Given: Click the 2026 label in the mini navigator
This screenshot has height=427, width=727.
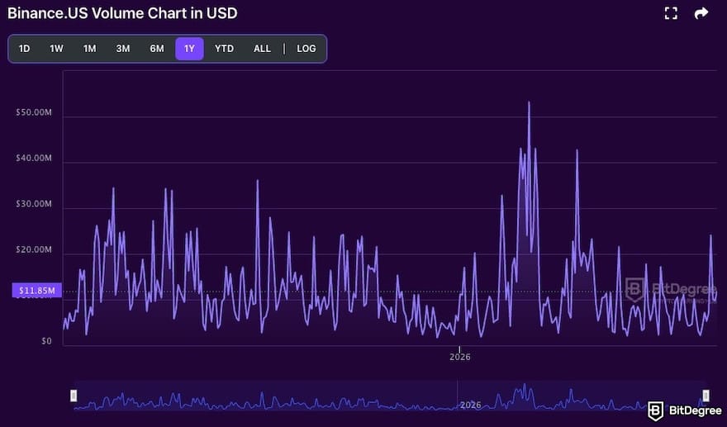Looking at the screenshot, I should (470, 406).
